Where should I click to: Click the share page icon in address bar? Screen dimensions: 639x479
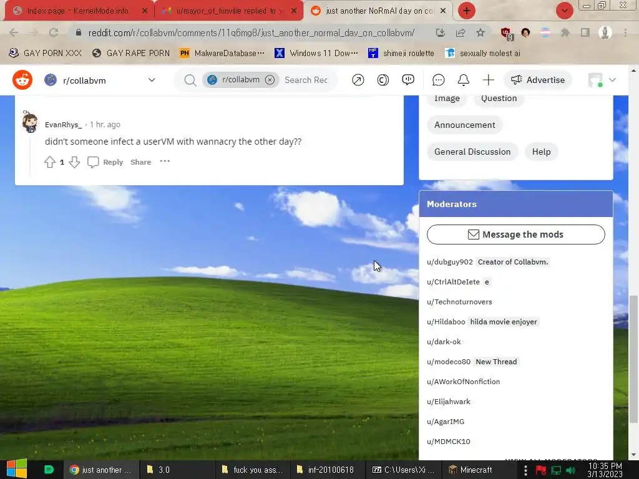(461, 32)
